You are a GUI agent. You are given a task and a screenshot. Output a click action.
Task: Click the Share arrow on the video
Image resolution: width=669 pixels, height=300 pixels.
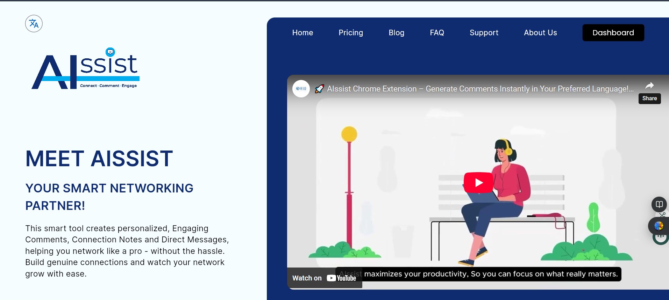(649, 86)
